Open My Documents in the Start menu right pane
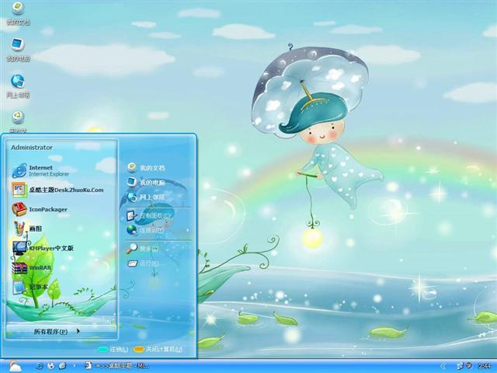Screen dimensions: 497x373 [x=146, y=168]
